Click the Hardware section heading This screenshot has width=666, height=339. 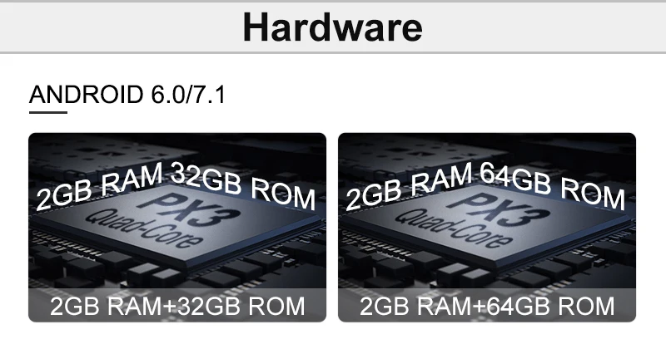click(332, 27)
